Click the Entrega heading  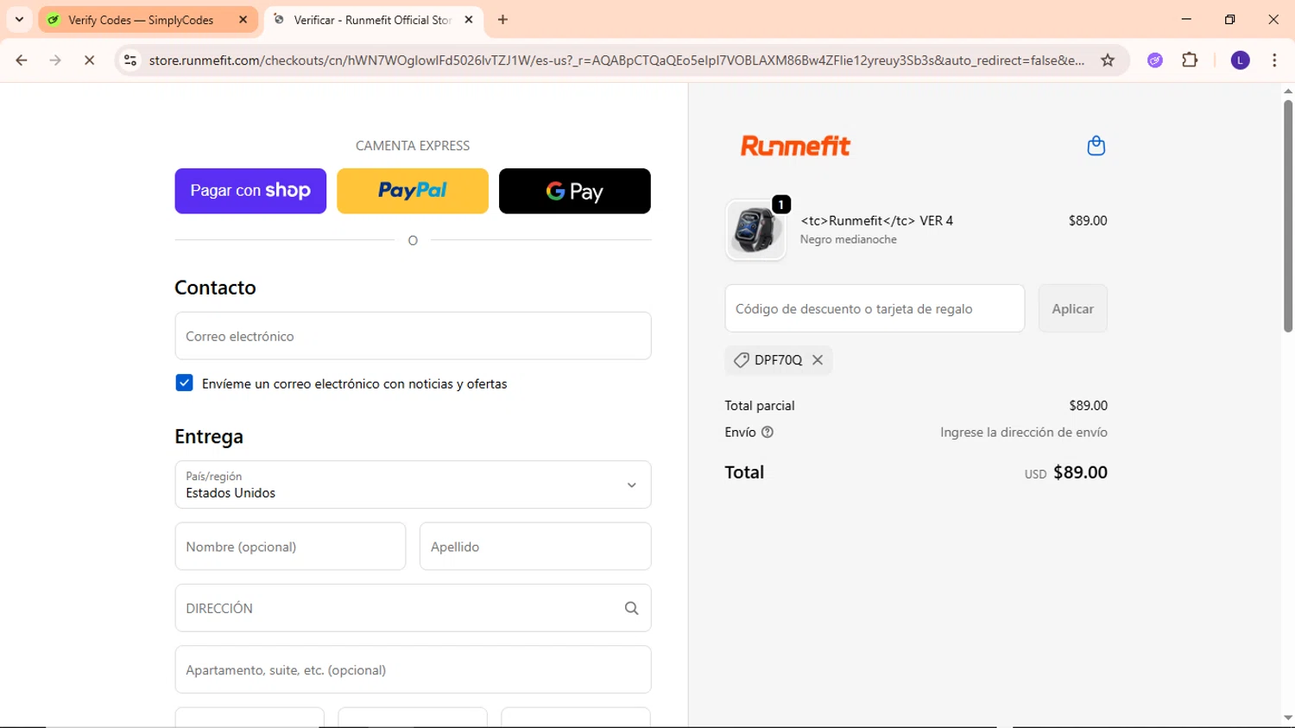click(209, 436)
